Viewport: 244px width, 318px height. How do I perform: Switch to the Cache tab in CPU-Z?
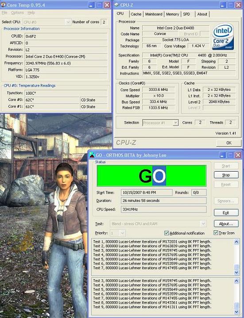tap(136, 14)
